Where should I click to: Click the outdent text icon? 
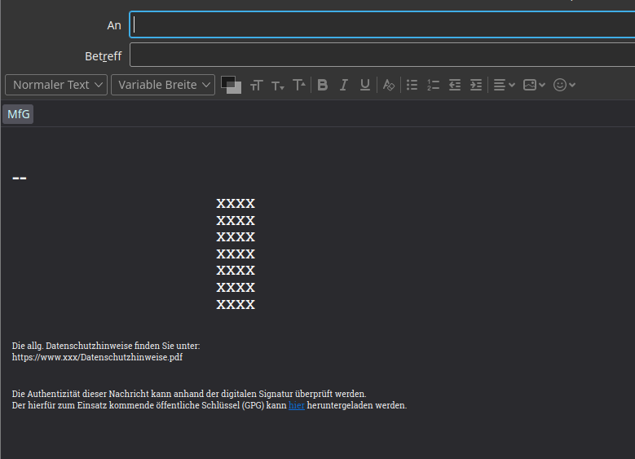[455, 85]
